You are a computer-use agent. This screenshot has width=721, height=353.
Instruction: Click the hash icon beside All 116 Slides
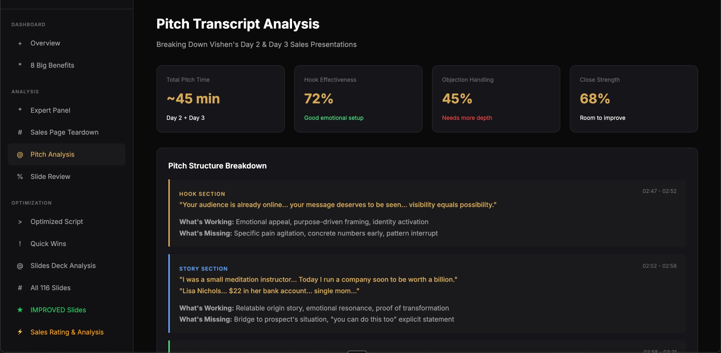pos(20,288)
